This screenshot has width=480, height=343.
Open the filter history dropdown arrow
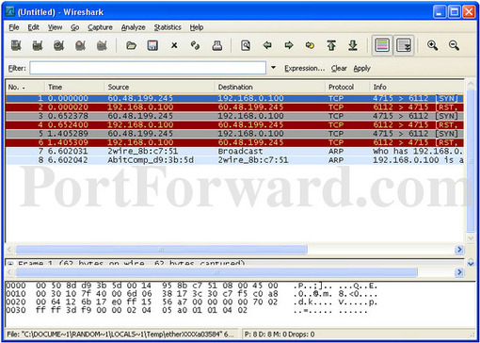tap(273, 68)
